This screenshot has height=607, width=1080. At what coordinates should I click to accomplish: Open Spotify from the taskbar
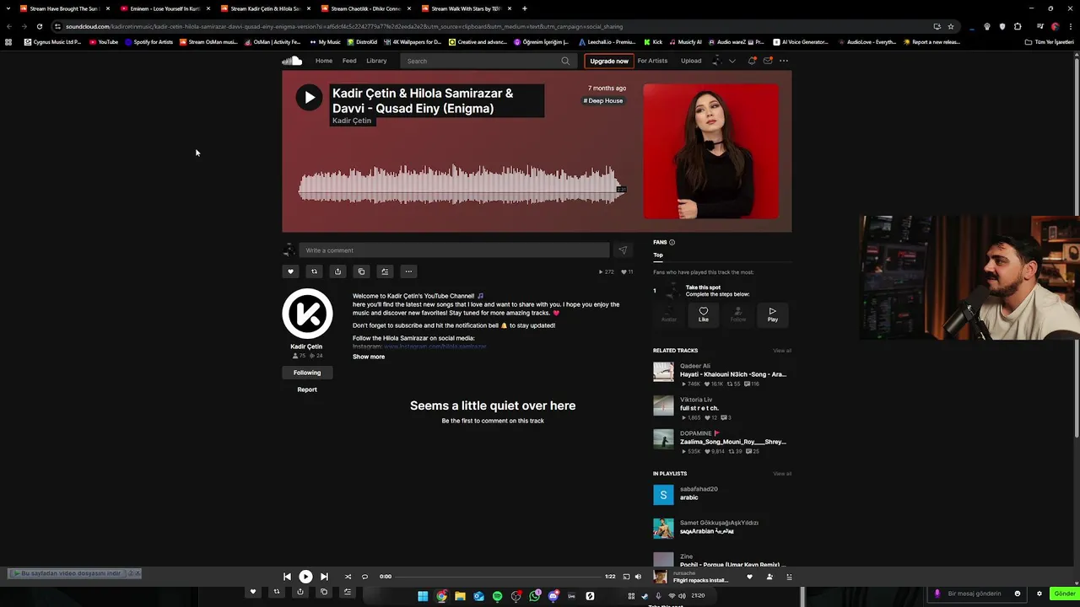pyautogui.click(x=497, y=596)
